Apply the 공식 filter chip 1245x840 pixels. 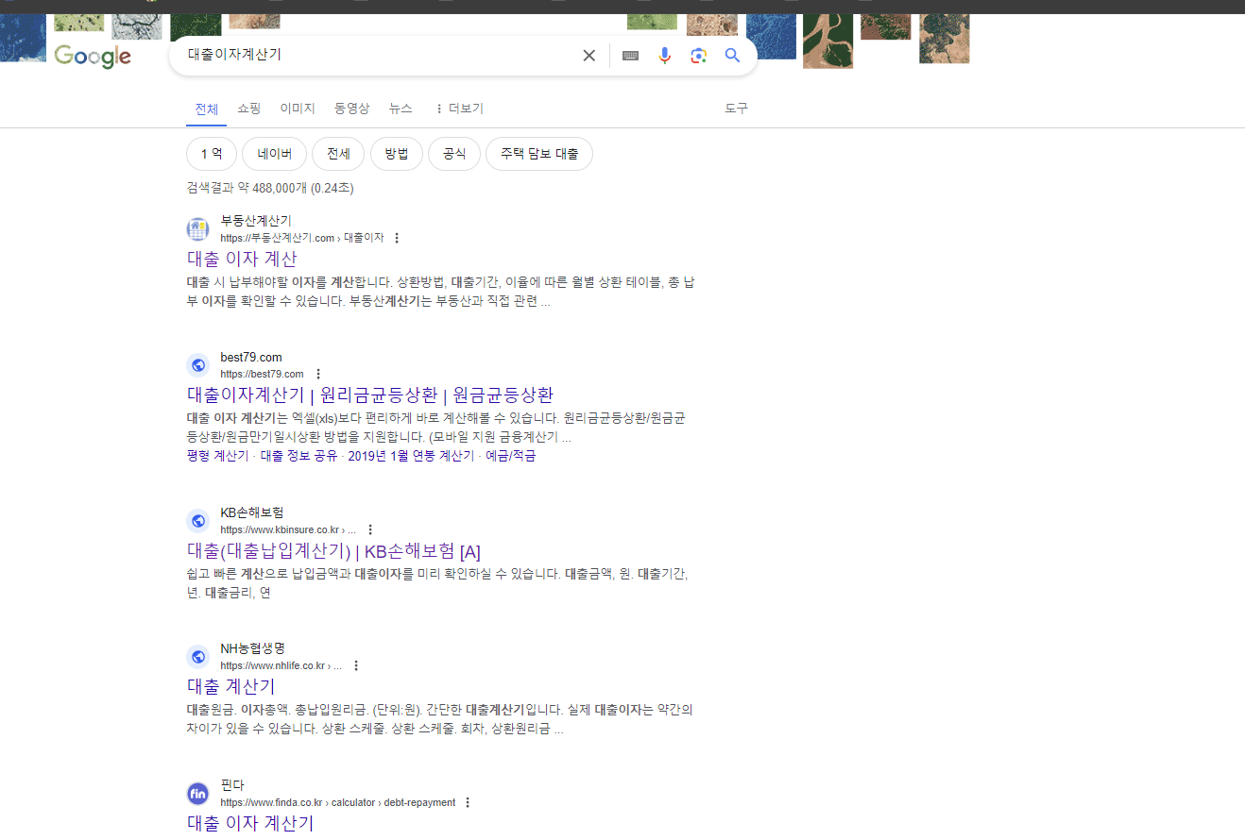click(x=454, y=154)
